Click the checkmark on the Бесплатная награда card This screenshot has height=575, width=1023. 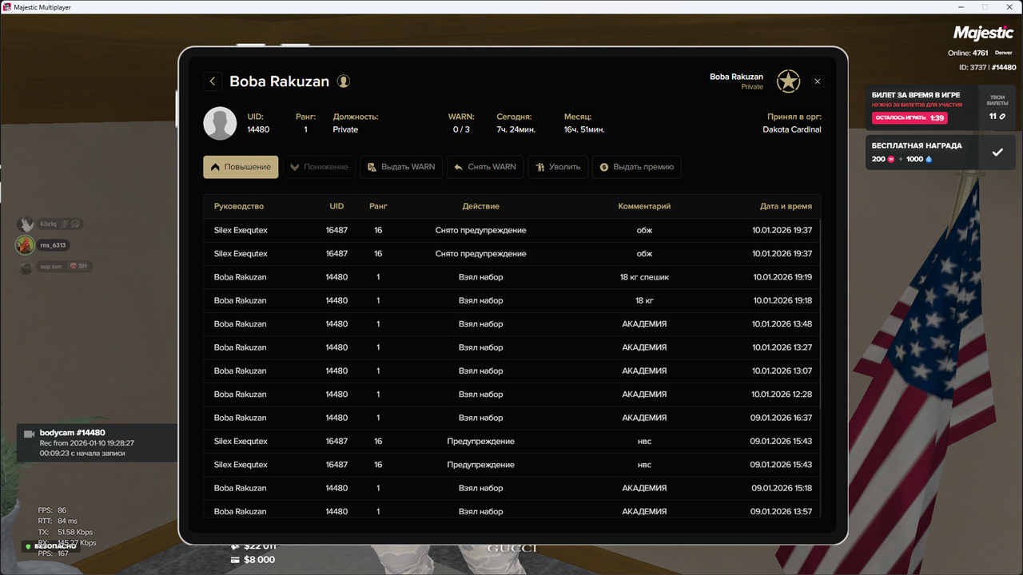(997, 153)
